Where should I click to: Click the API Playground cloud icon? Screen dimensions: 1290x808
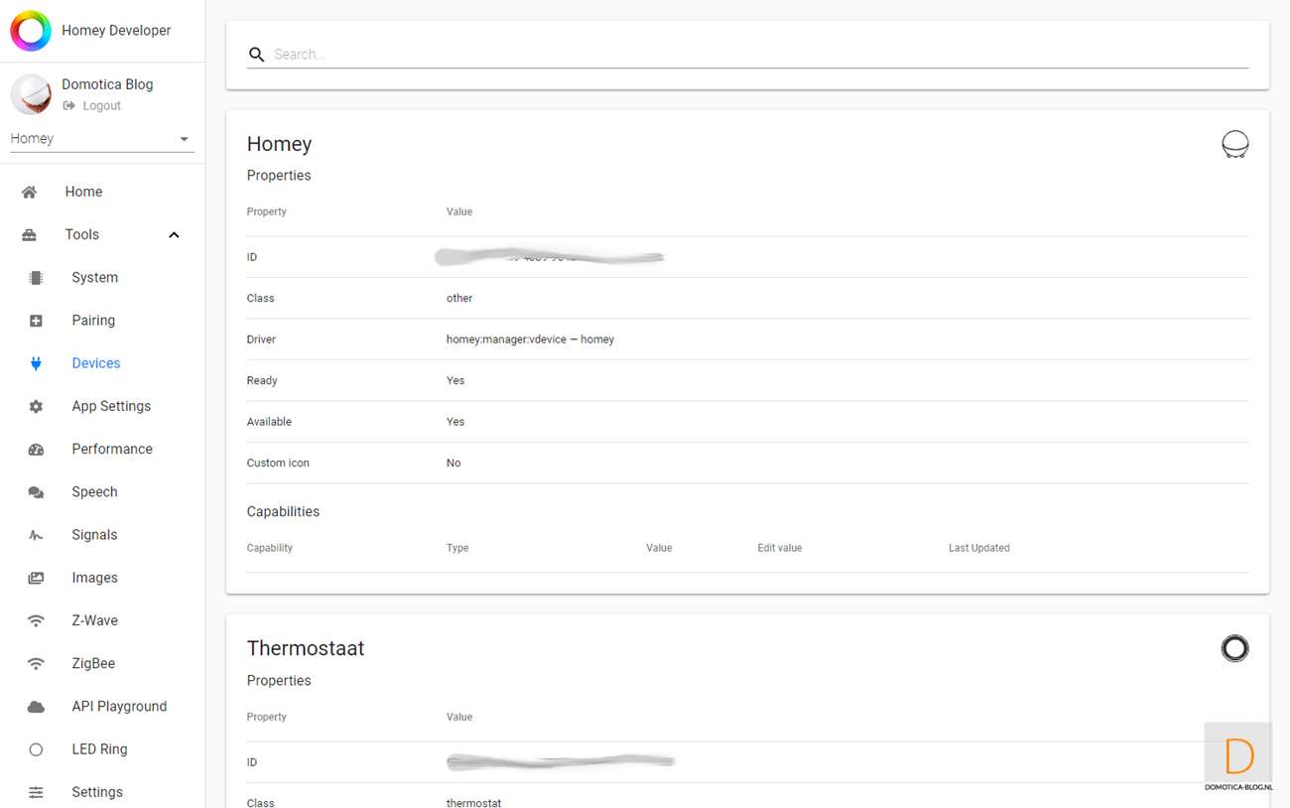(36, 707)
